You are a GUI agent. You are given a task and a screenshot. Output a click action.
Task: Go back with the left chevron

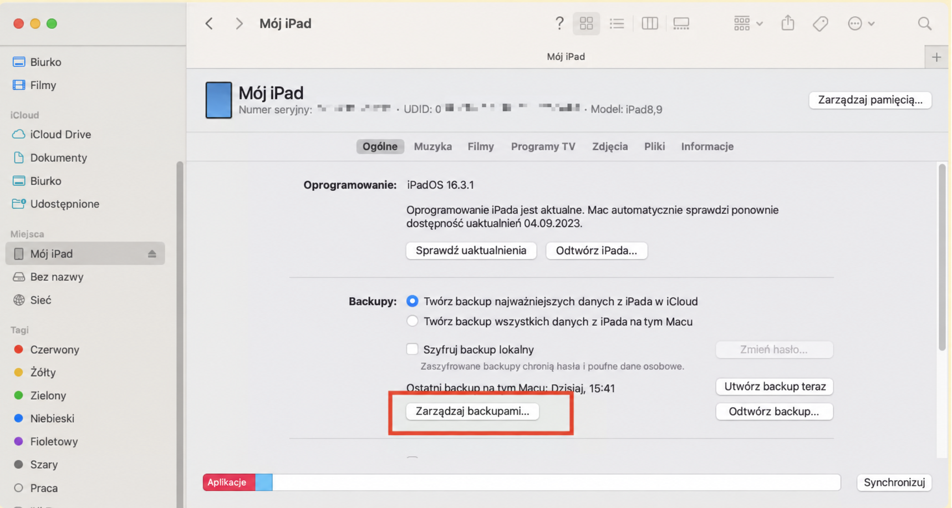209,23
